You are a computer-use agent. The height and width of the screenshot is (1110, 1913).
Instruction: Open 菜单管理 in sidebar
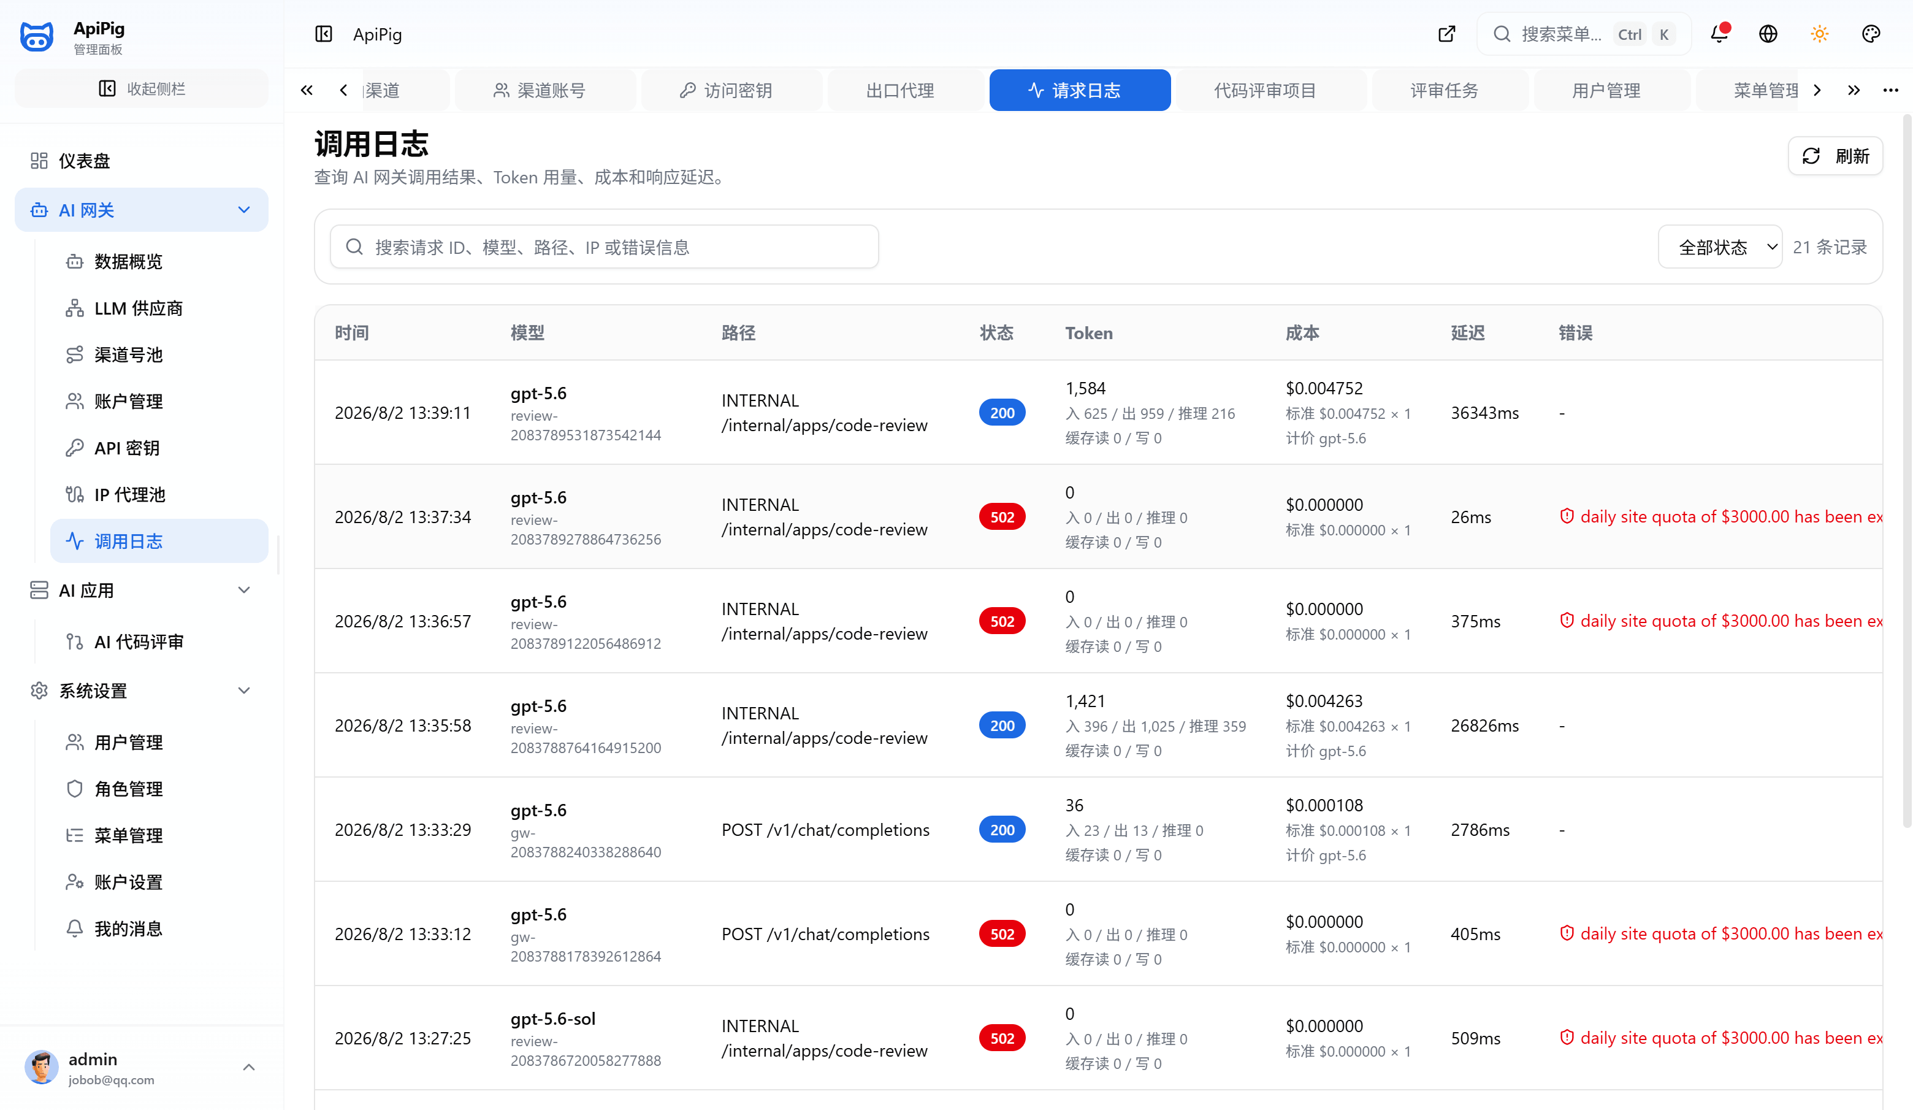click(159, 836)
